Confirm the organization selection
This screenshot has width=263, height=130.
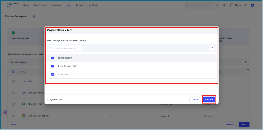point(209,99)
